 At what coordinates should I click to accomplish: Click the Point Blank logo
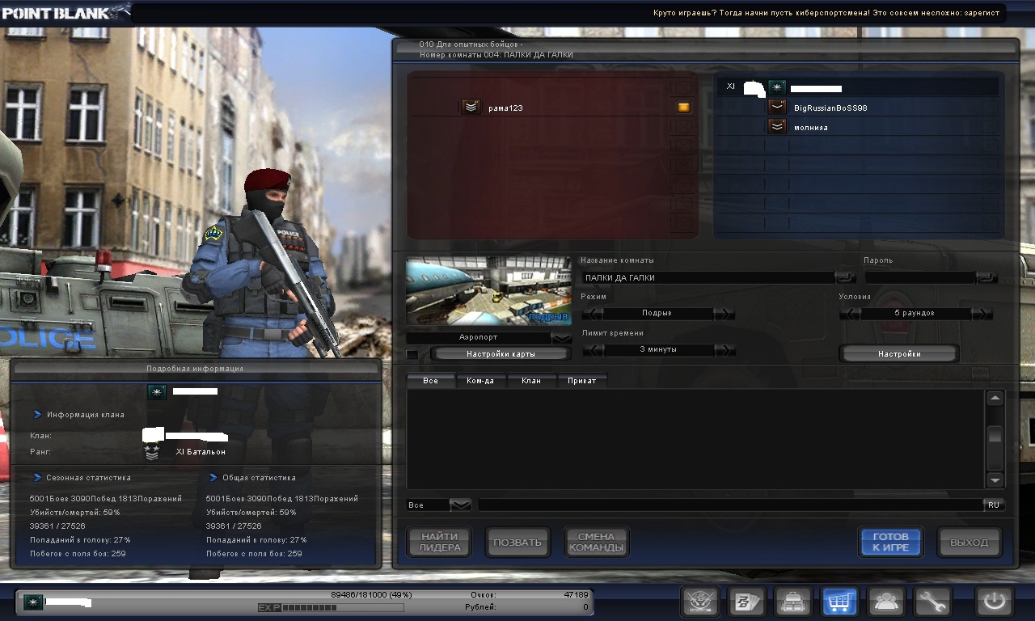pyautogui.click(x=65, y=12)
